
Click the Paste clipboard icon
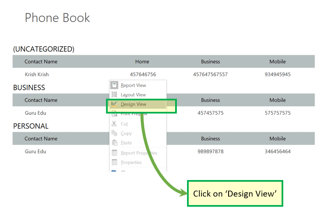[x=114, y=143]
